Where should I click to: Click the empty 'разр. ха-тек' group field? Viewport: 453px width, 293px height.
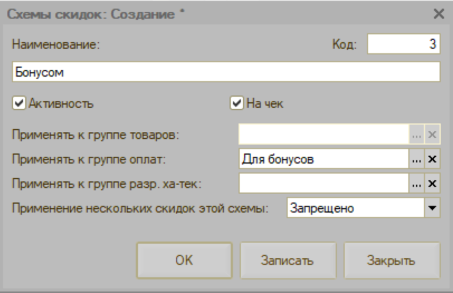pos(324,184)
